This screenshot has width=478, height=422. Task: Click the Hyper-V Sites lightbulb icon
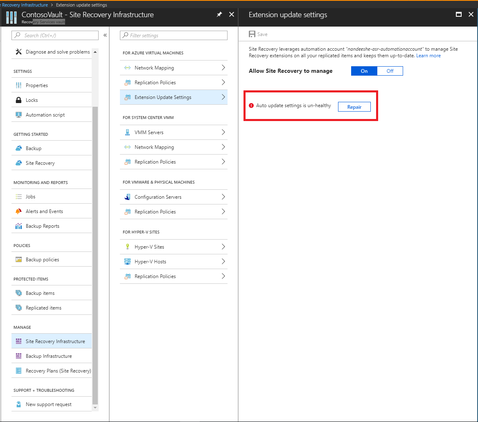[x=127, y=247]
